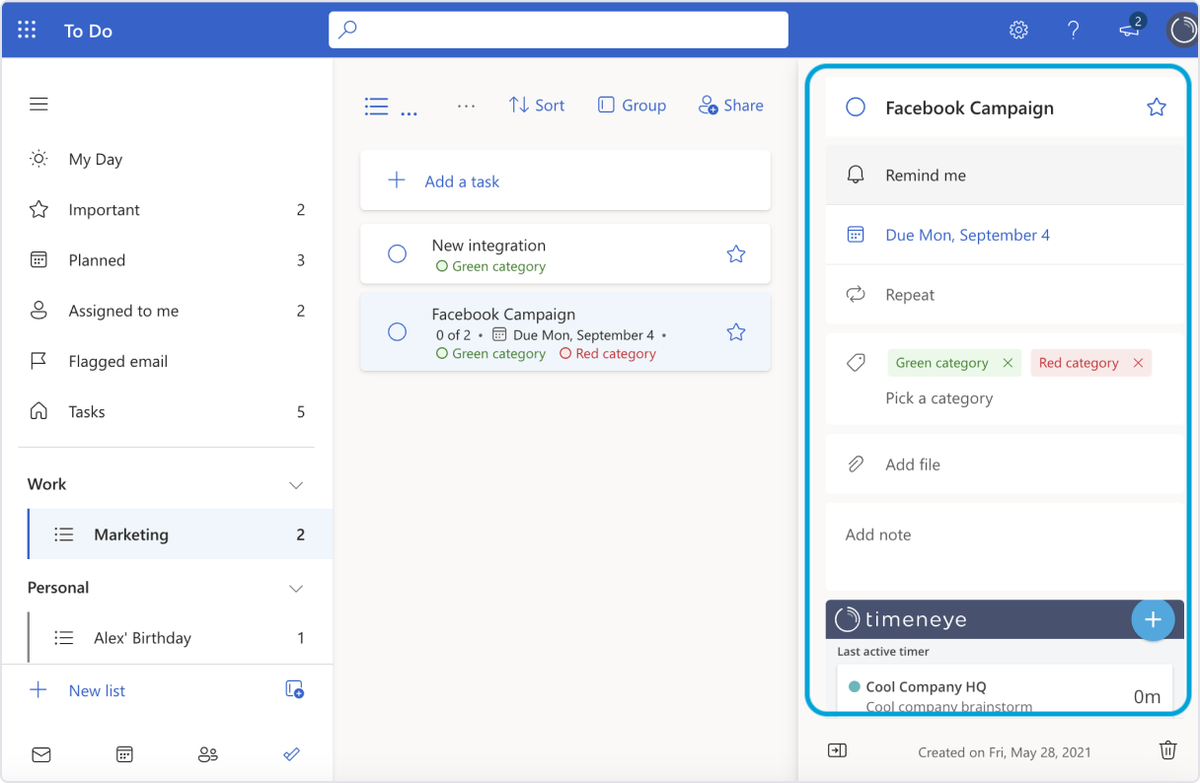The image size is (1200, 783).
Task: Dismiss the detail pane using the arrow icon
Action: pyautogui.click(x=837, y=750)
